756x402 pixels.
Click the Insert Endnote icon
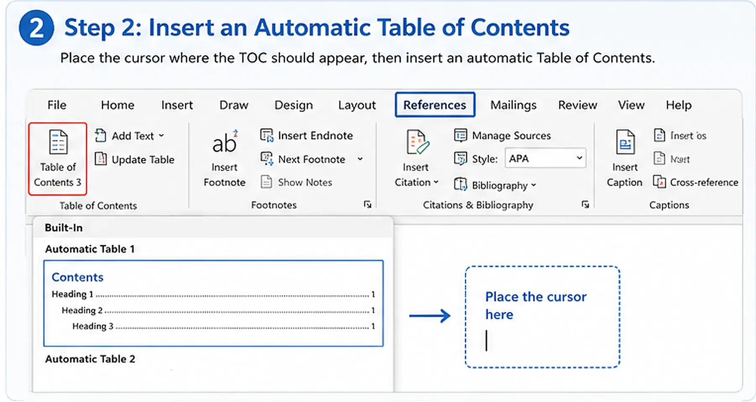tap(267, 135)
